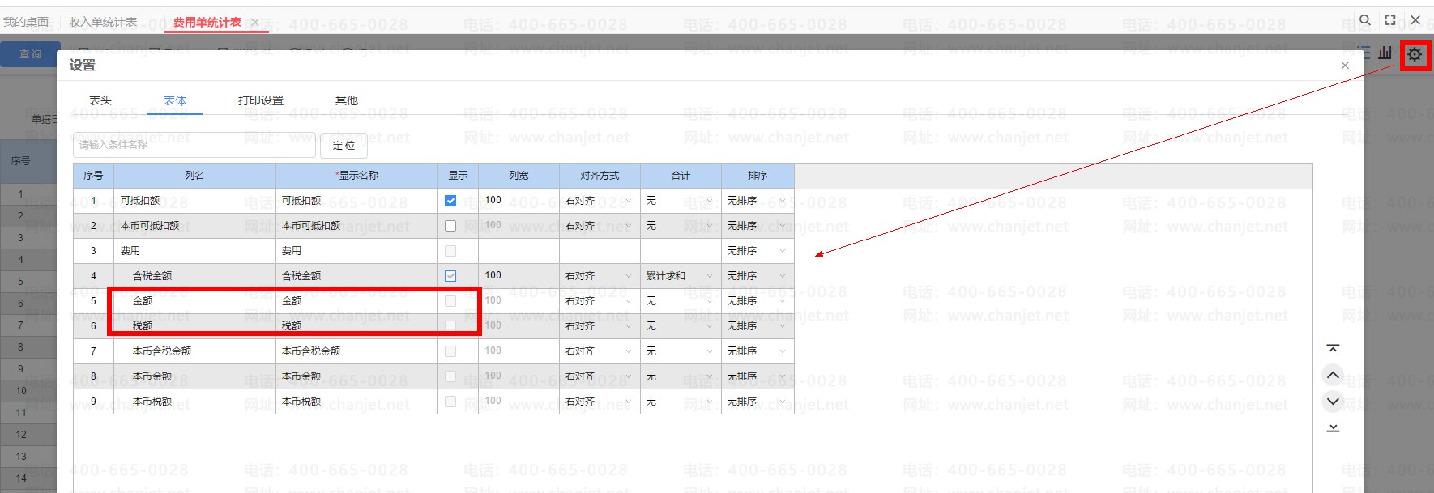Viewport: 1434px width, 493px height.
Task: Switch to the 表体 tab
Action: click(175, 100)
